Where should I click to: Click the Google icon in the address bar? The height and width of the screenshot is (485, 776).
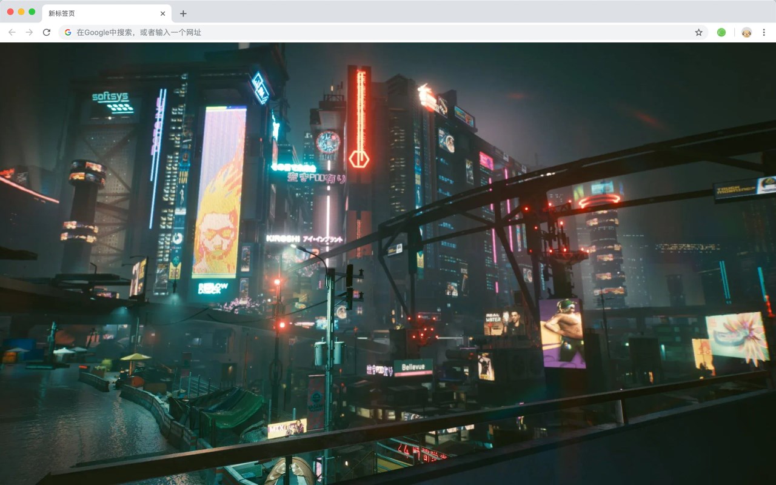(x=68, y=32)
